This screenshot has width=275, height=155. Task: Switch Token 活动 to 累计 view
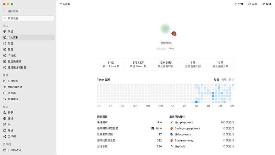click(x=231, y=80)
